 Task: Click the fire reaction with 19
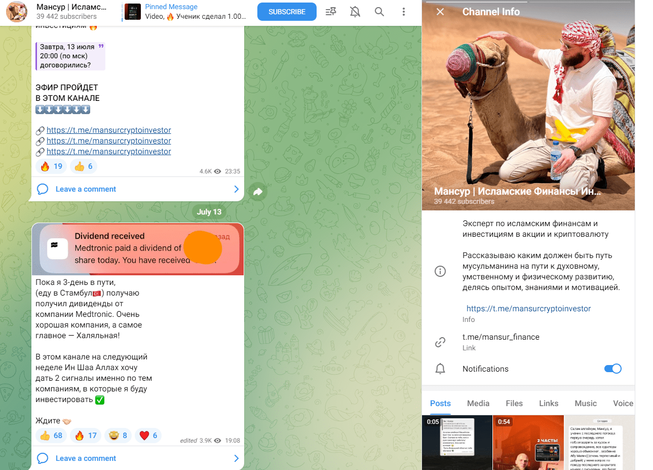pyautogui.click(x=51, y=166)
